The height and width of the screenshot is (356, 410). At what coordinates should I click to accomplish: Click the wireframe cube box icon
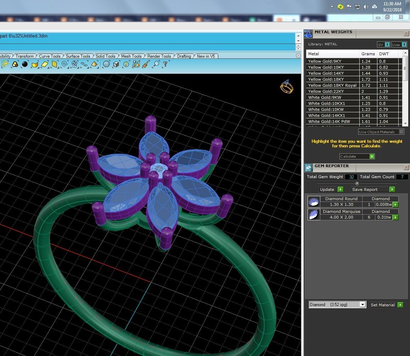[x=116, y=64]
